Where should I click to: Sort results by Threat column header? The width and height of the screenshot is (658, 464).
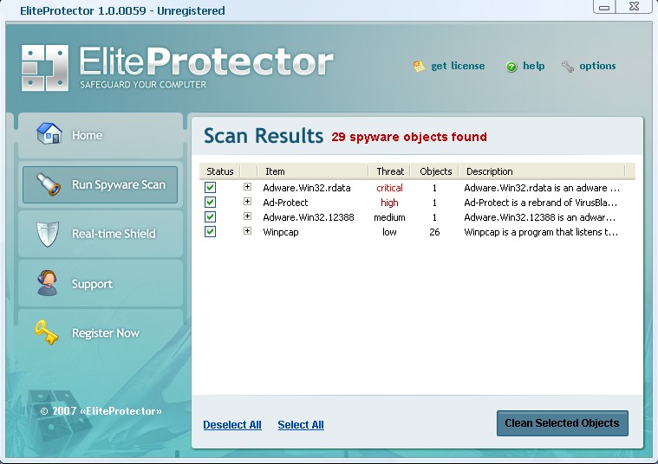[x=390, y=171]
